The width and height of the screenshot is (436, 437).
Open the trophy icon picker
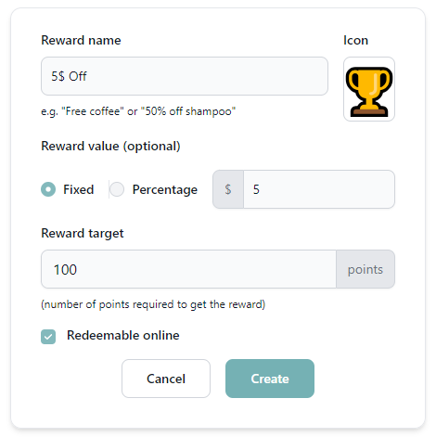click(x=369, y=89)
